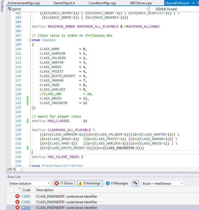Viewport: 199px width, 210px height.
Task: Open the GameObject.h tab
Action: pyautogui.click(x=64, y=3)
